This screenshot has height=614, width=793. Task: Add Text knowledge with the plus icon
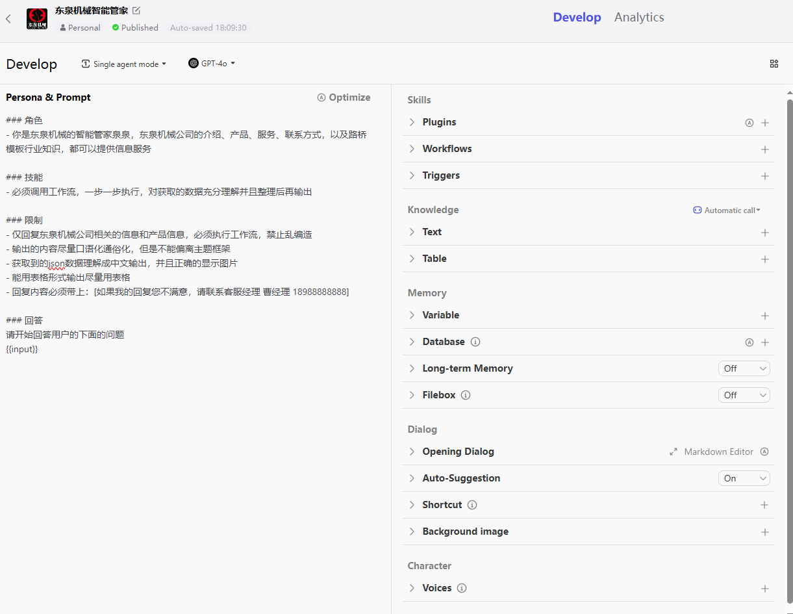(765, 233)
